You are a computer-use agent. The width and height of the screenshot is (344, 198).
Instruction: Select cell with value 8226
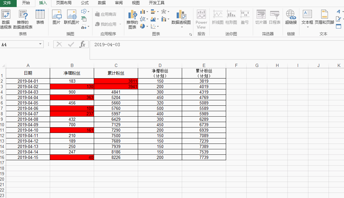tap(116, 157)
